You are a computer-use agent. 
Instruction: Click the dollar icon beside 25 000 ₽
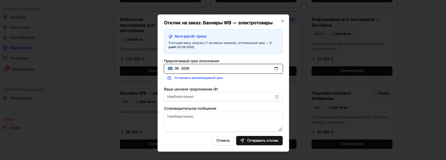point(314,59)
